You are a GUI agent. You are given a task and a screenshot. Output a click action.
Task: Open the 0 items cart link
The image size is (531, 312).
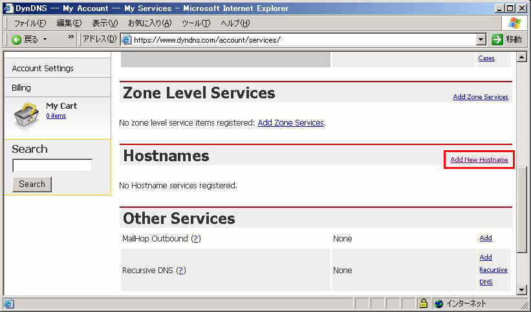pyautogui.click(x=56, y=116)
